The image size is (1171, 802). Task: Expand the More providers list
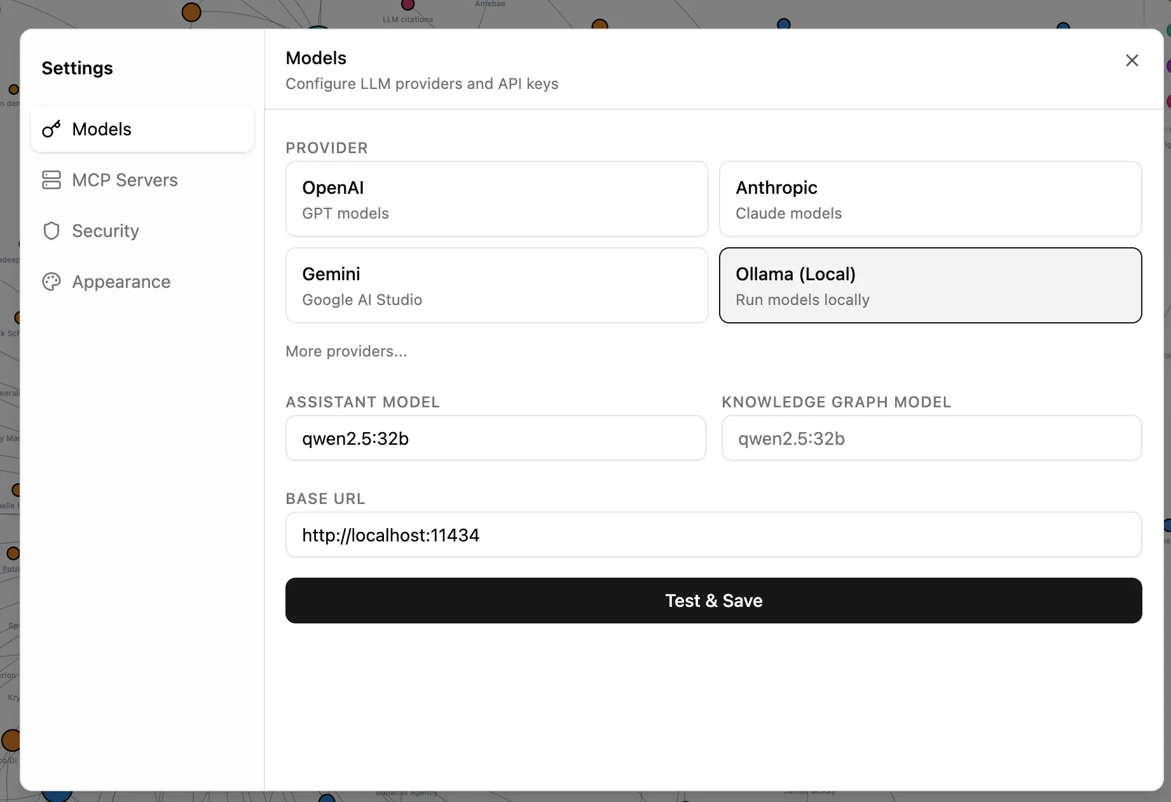[x=346, y=351]
